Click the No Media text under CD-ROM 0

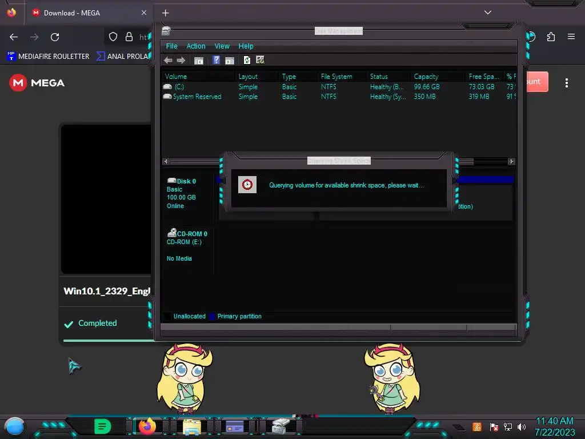(179, 258)
